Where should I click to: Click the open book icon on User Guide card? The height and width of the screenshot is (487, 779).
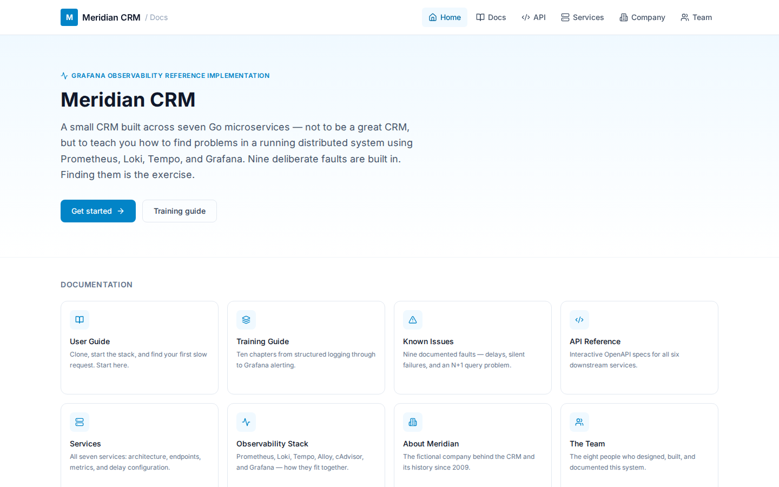click(80, 320)
